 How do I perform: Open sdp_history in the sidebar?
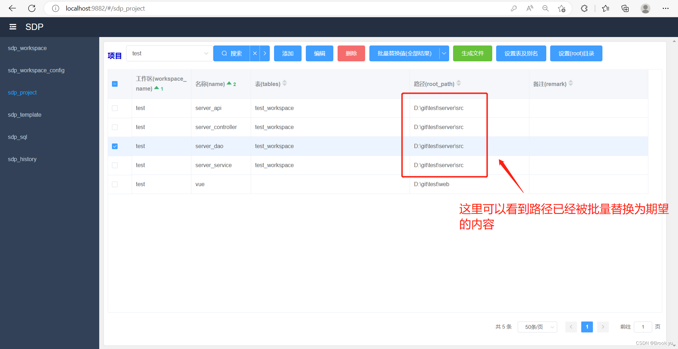(x=22, y=159)
